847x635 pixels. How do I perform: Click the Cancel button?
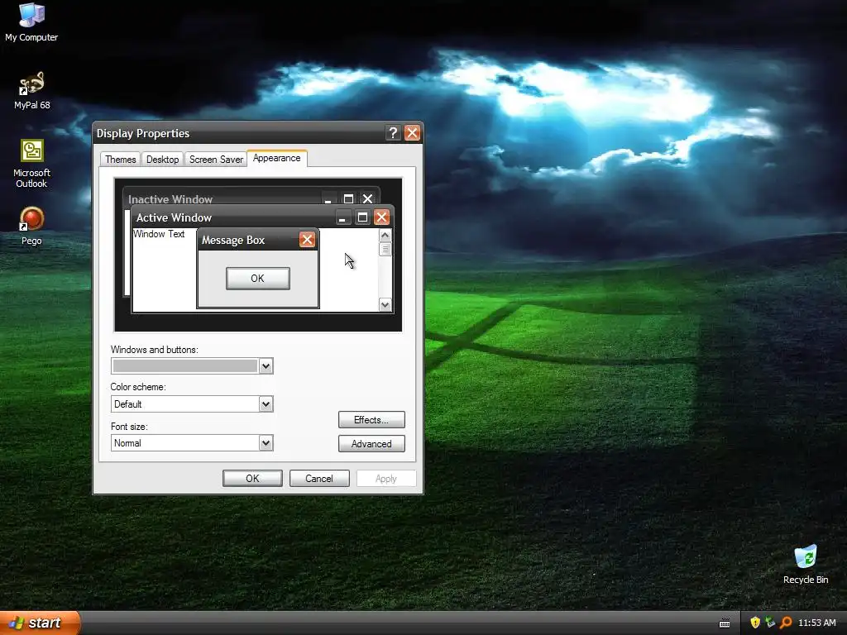click(319, 479)
